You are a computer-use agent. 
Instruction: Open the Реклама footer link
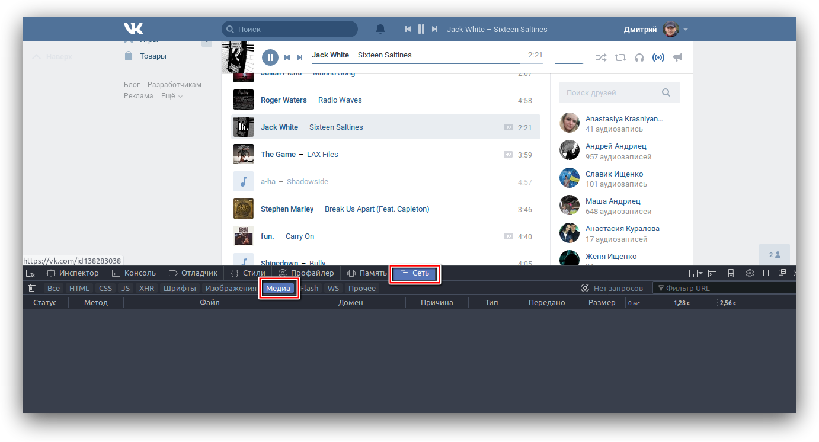point(138,95)
